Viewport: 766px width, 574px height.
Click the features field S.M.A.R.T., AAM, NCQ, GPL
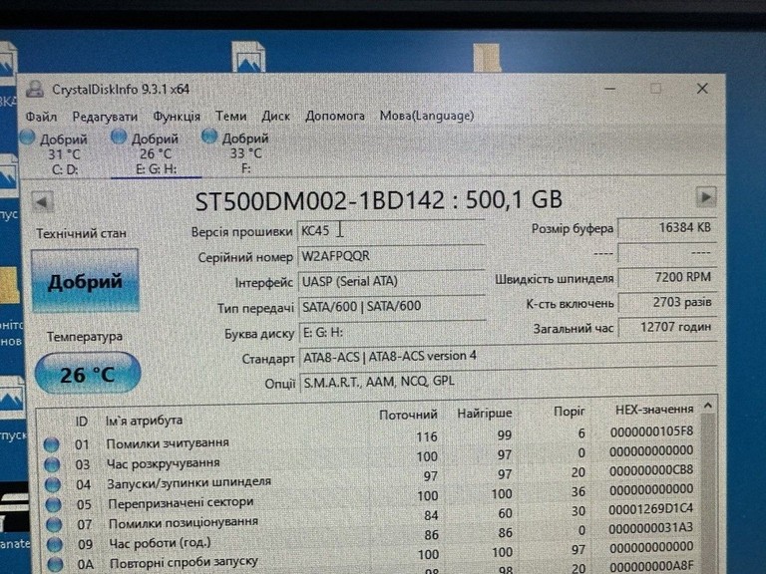tap(508, 382)
